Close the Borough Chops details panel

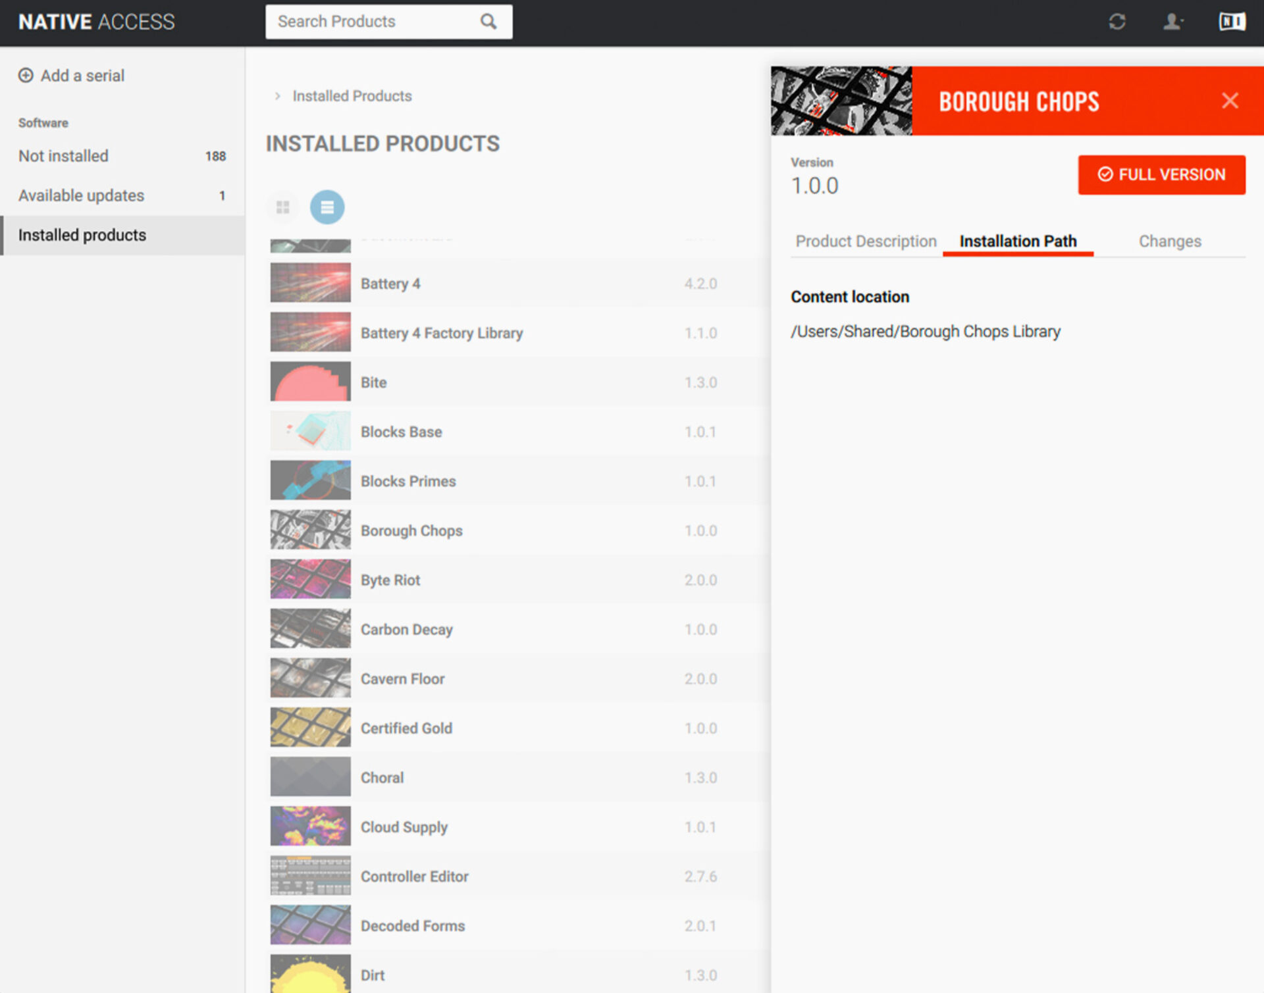1229,101
